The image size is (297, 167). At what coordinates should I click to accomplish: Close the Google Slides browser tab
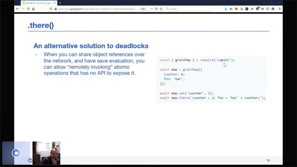(55, 3)
